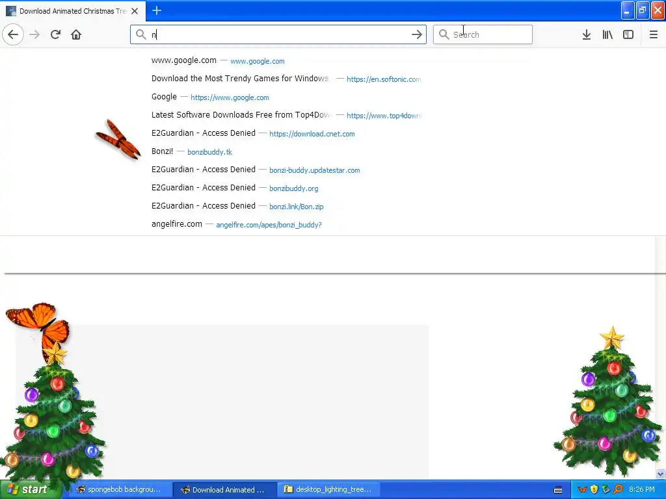Click the tab's page favicon
Image resolution: width=666 pixels, height=499 pixels.
[x=11, y=11]
